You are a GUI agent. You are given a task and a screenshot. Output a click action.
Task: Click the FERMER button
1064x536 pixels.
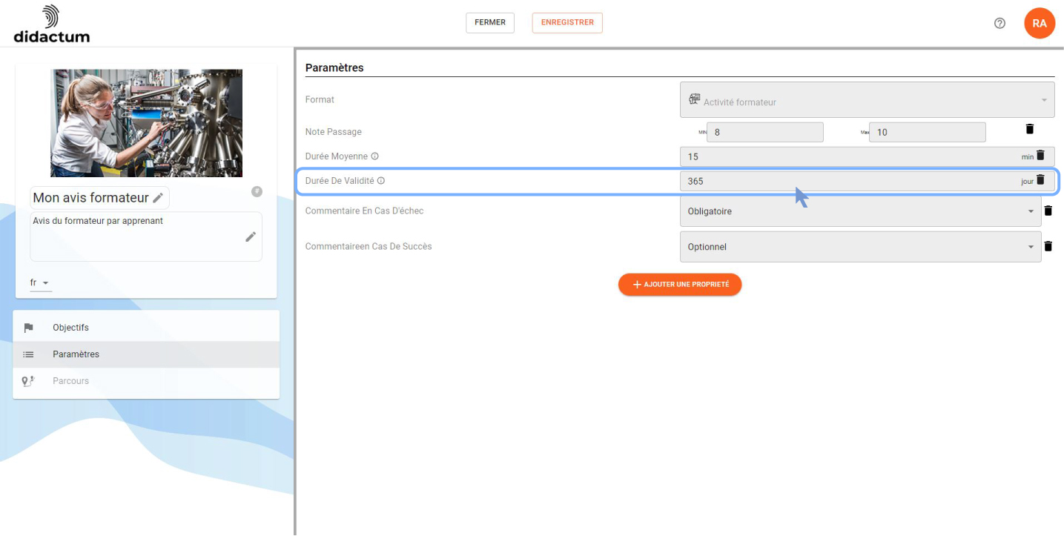[490, 23]
